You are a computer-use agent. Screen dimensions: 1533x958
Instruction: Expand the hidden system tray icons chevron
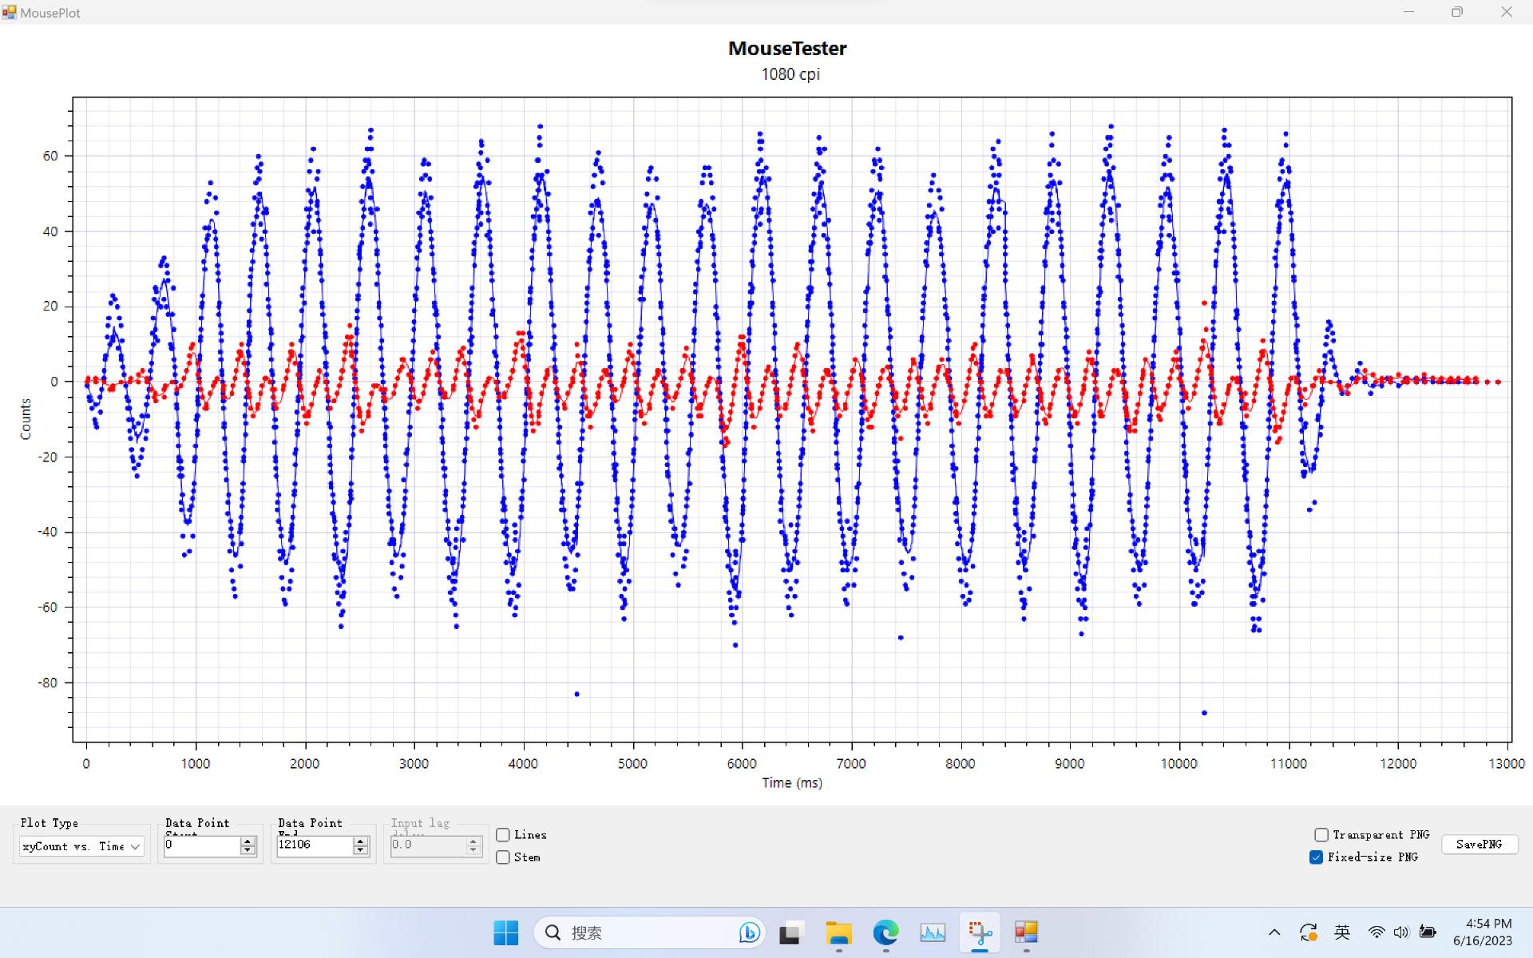tap(1274, 932)
